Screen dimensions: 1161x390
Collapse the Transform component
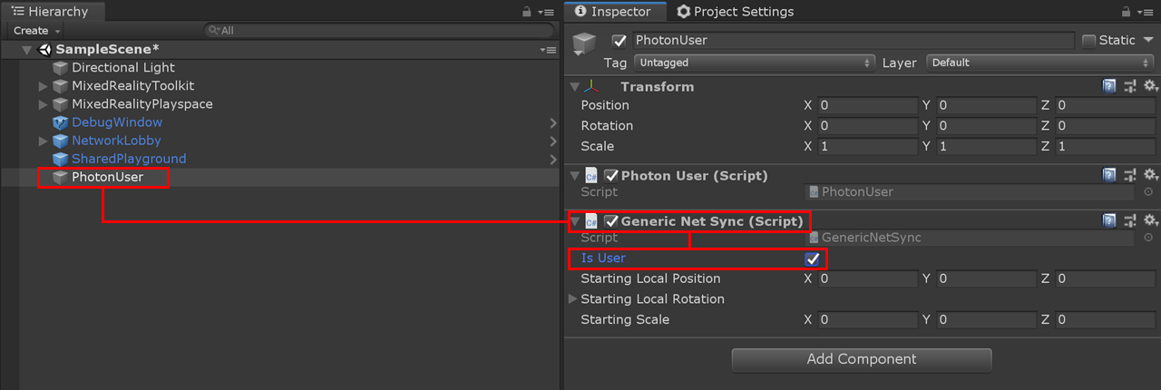pyautogui.click(x=574, y=86)
